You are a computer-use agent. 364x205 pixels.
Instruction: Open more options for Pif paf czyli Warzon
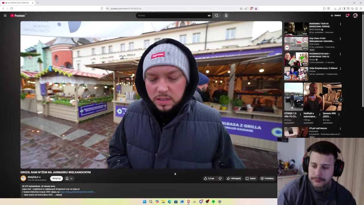tap(340, 129)
